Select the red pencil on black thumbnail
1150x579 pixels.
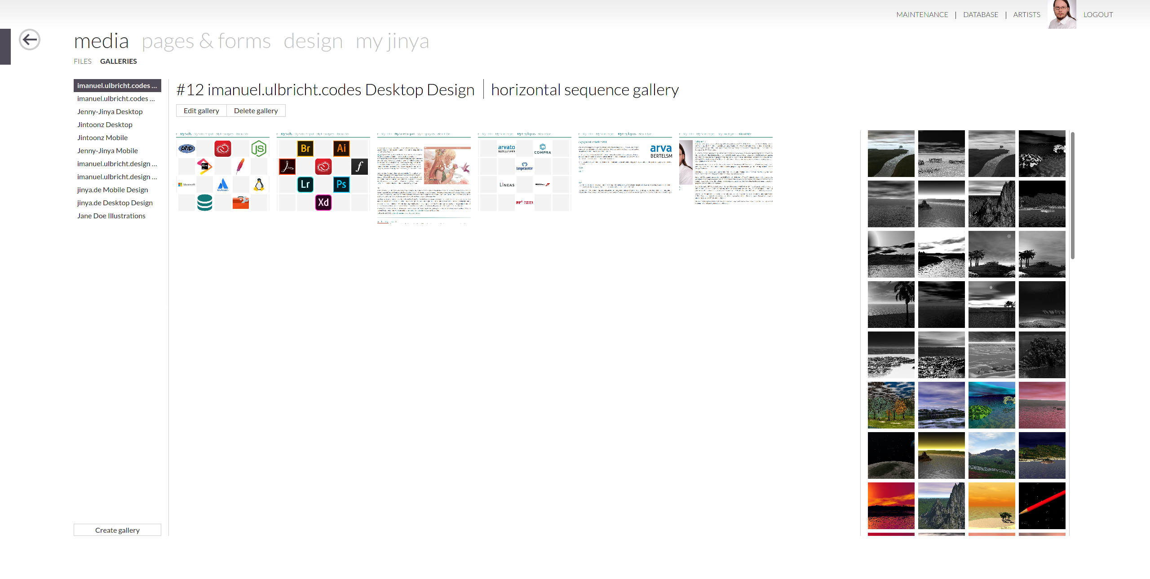pyautogui.click(x=1042, y=505)
